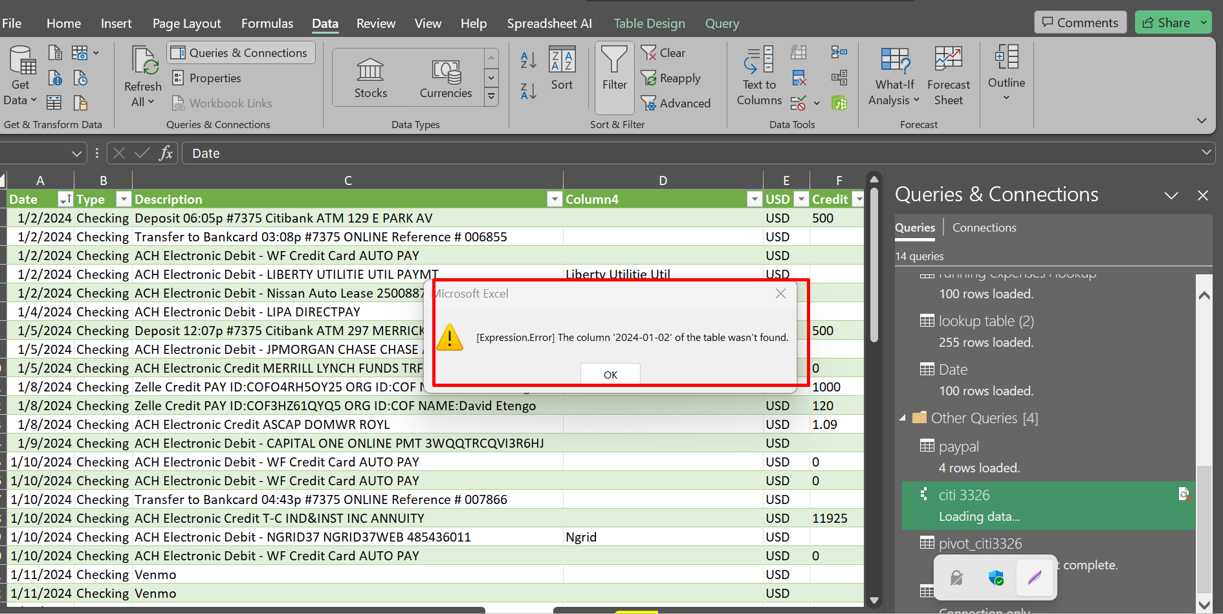The image size is (1223, 614).
Task: Dismiss the Expression.Error dialog with OK
Action: pos(609,374)
